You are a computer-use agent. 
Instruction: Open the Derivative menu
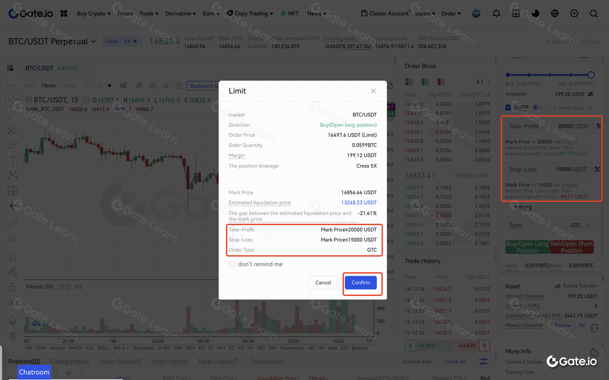[x=181, y=13]
